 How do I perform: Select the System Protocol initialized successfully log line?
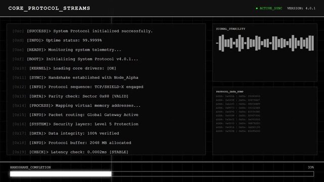(82, 31)
